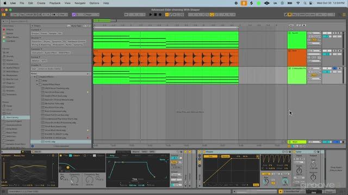
Task: Click the Tap tempo button
Action: [22, 15]
